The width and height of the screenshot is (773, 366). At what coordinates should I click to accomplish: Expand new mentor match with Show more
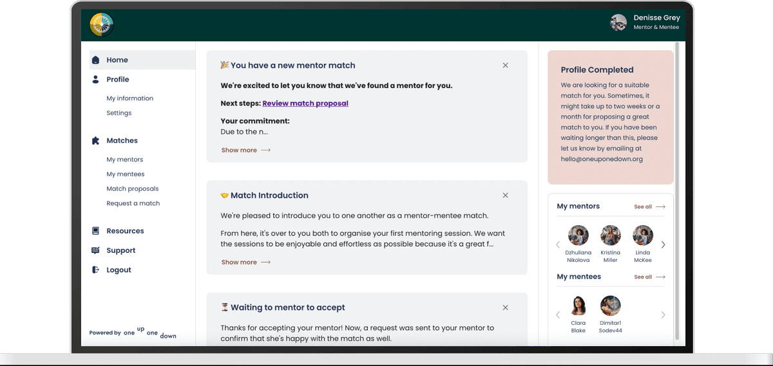[x=245, y=150]
